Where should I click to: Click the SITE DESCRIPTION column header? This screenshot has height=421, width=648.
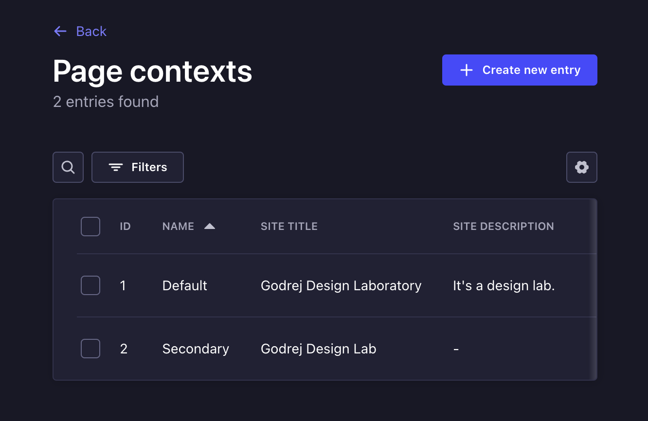pyautogui.click(x=504, y=226)
